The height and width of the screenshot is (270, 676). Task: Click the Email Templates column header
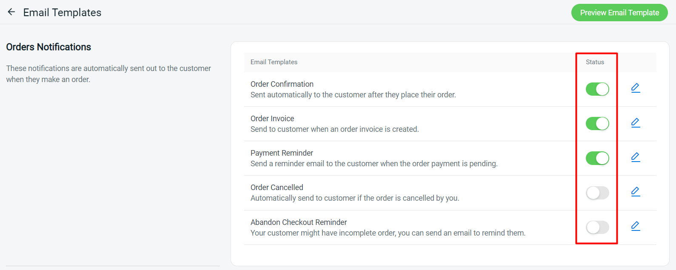pos(274,62)
